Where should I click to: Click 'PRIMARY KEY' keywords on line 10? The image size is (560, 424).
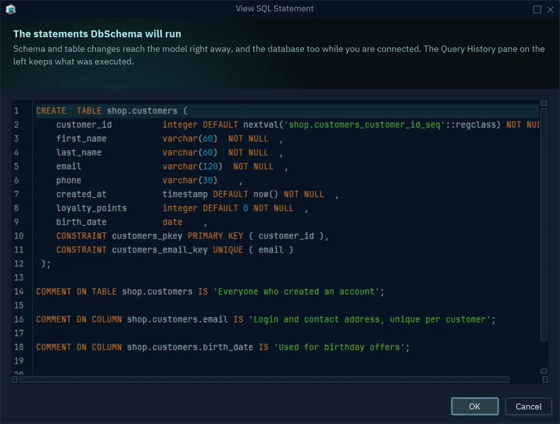(x=216, y=236)
